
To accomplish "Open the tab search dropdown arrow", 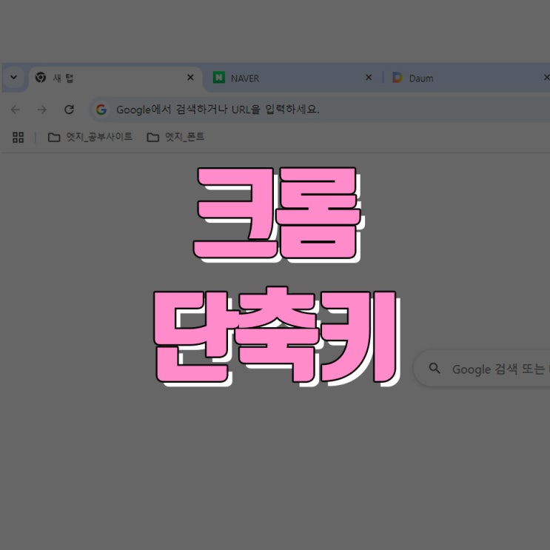I will pos(13,77).
